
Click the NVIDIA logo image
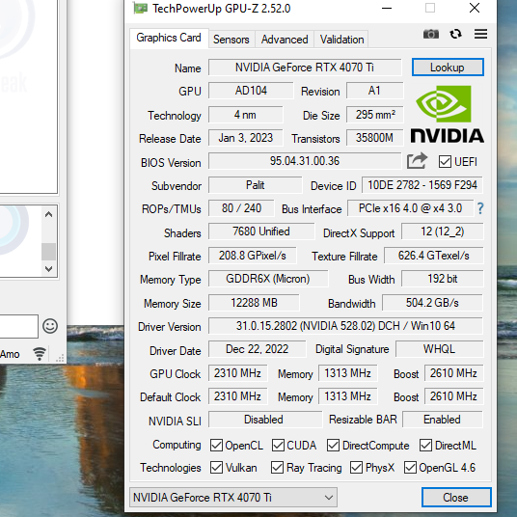[448, 114]
